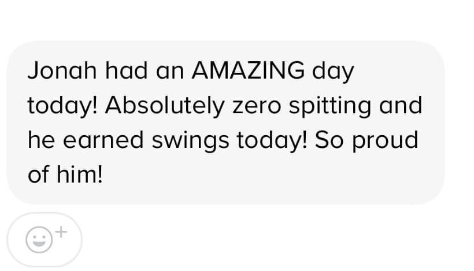Click the word "earned" in the message

103,140
